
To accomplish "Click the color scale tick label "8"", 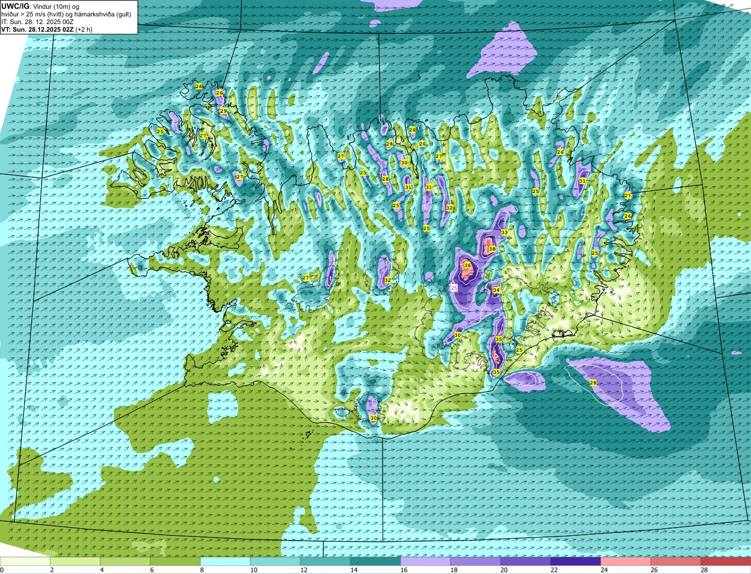I will point(201,570).
